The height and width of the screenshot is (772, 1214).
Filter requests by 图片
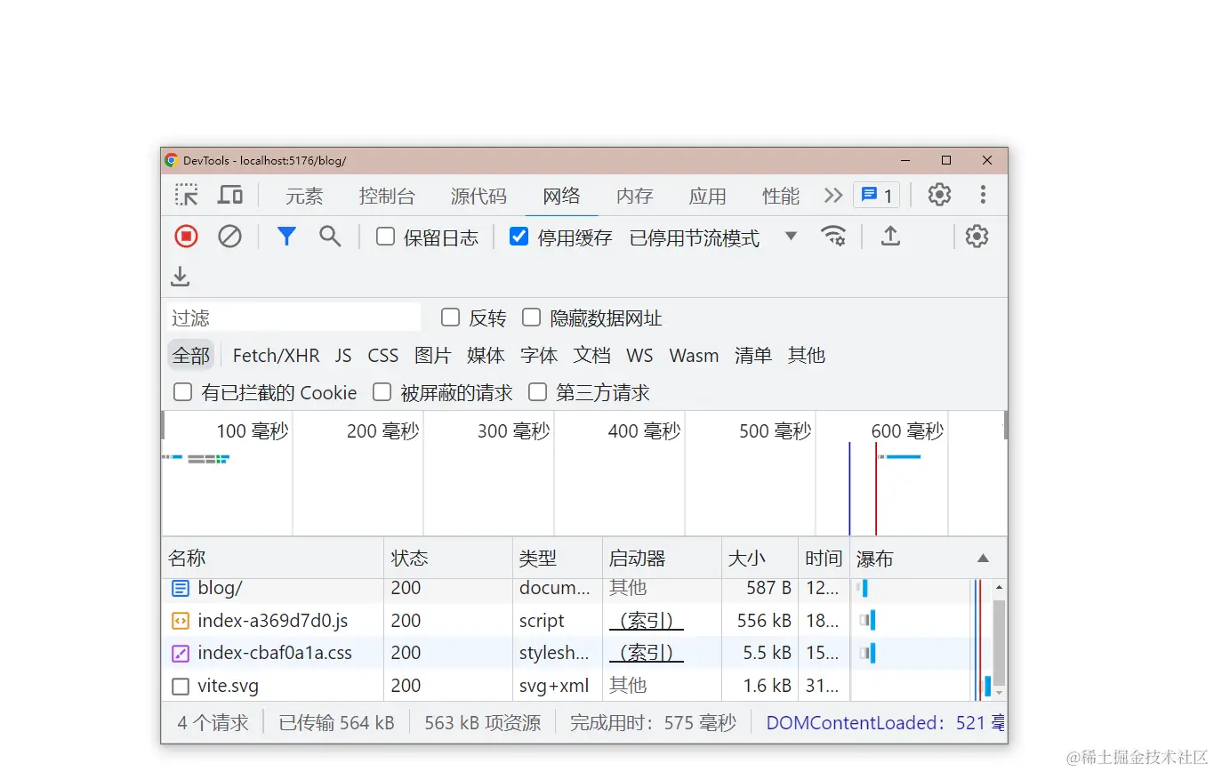[433, 355]
